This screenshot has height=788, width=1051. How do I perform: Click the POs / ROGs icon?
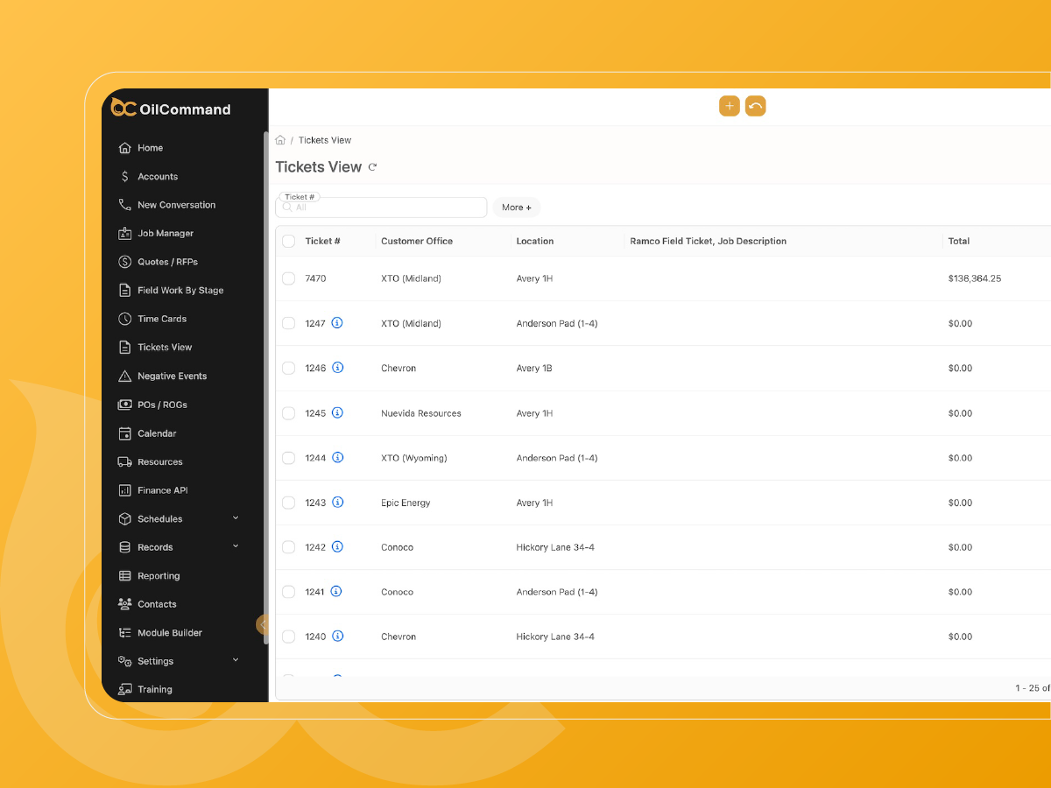pos(124,405)
